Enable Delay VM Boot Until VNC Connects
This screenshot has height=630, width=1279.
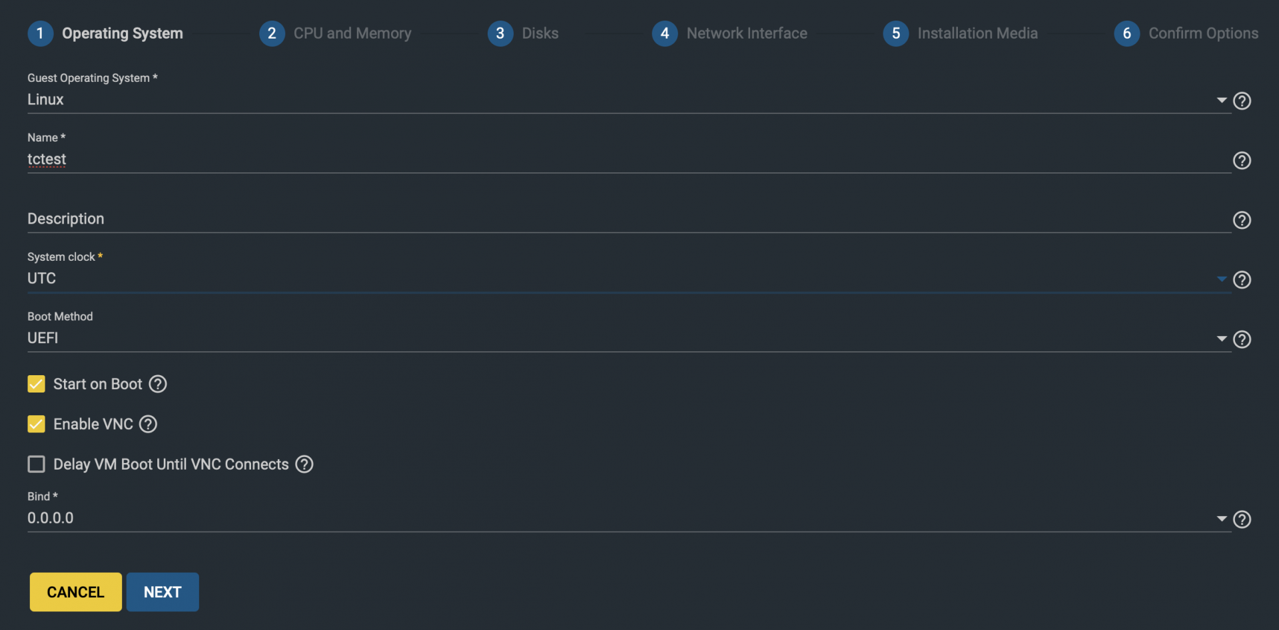36,464
